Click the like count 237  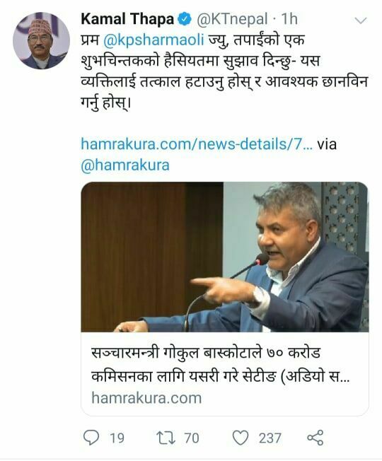pos(270,438)
